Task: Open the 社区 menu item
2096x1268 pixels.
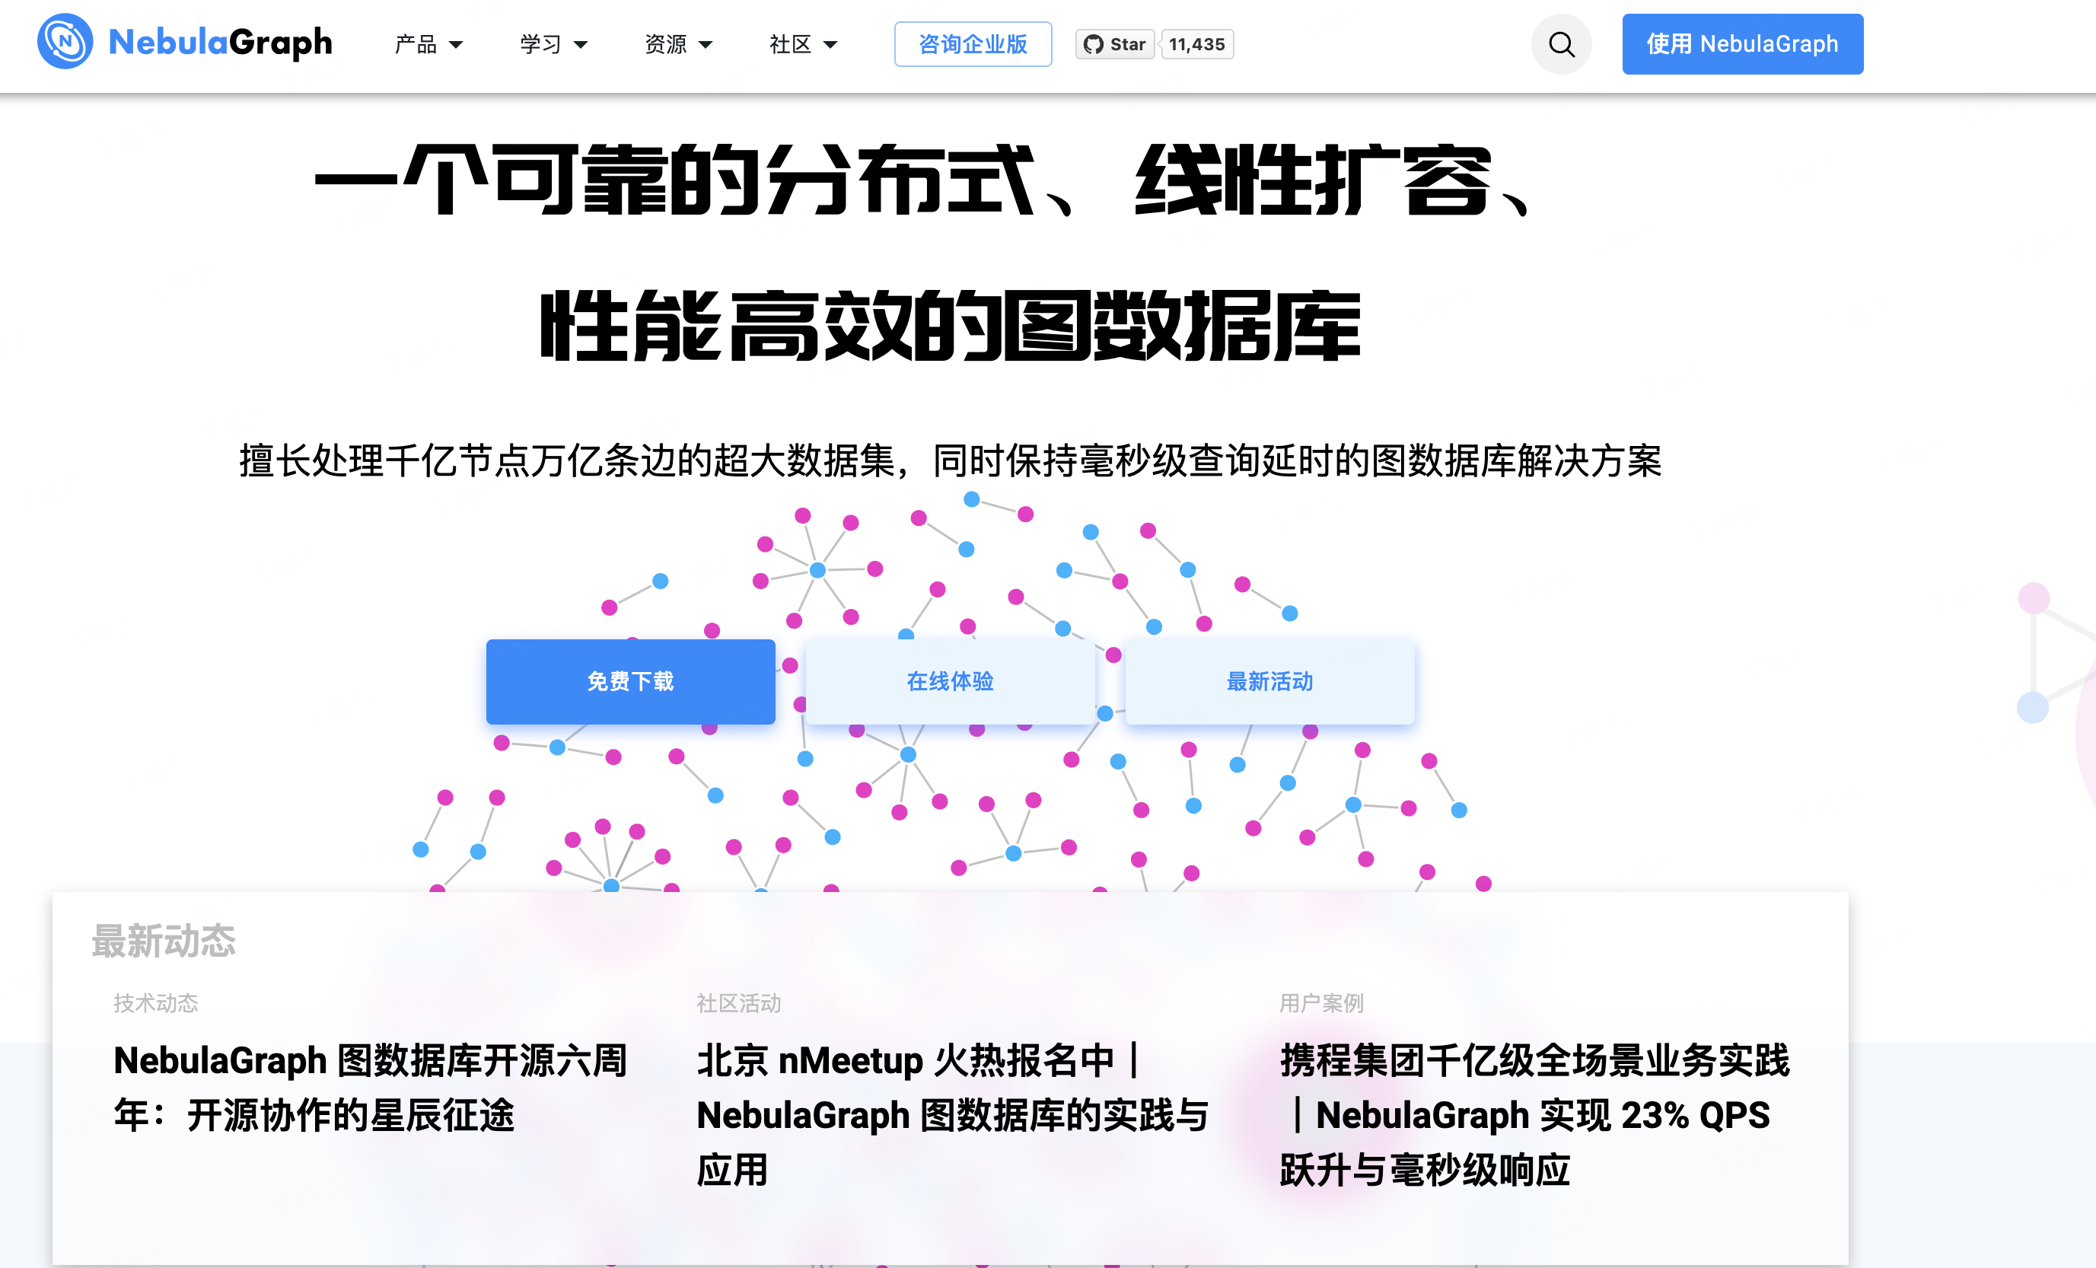Action: tap(790, 44)
